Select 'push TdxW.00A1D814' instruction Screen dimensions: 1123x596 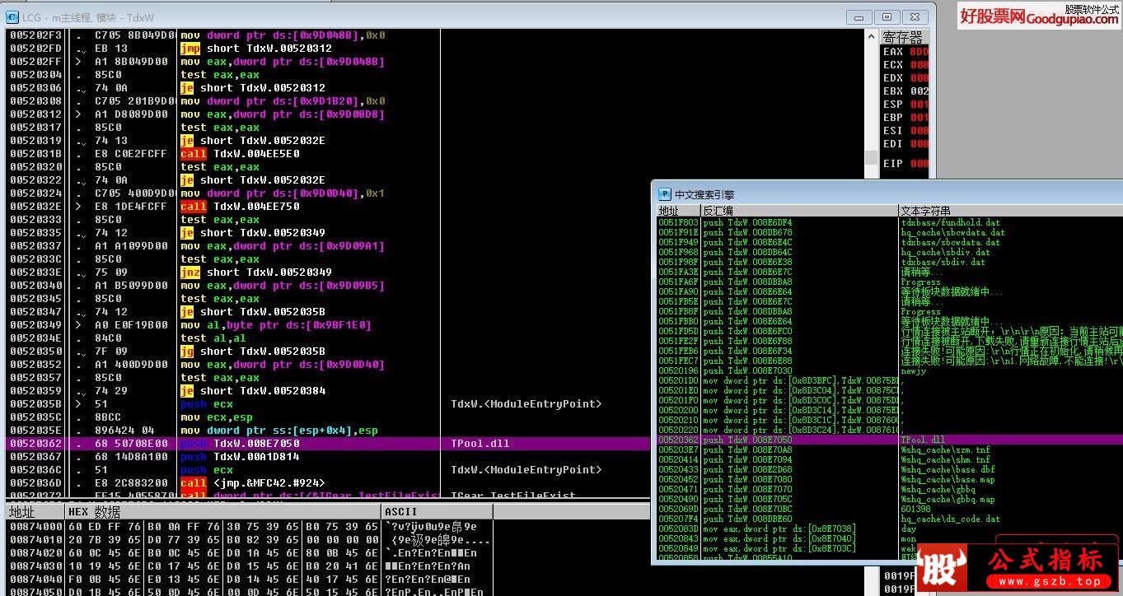pyautogui.click(x=240, y=456)
